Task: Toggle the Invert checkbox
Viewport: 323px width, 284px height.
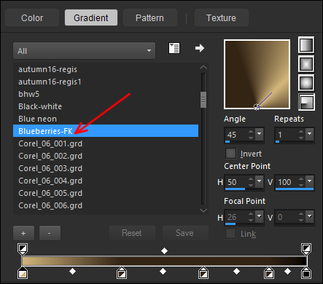Action: (230, 154)
